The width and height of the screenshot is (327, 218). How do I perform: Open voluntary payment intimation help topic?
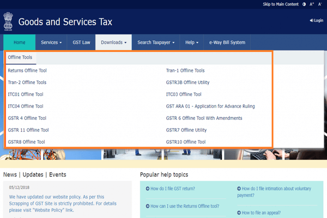coord(274,192)
